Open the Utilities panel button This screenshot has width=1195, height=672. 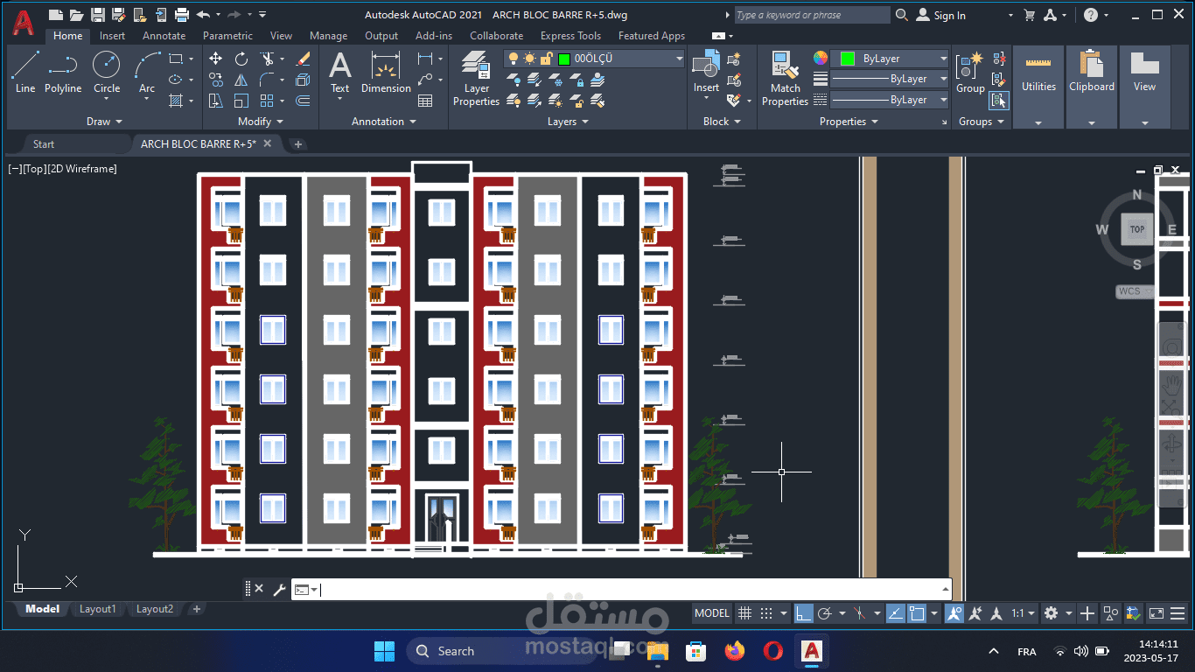(x=1038, y=87)
